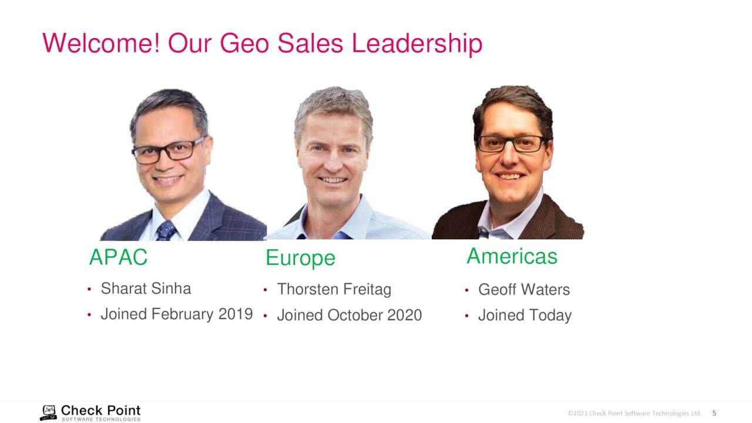Click the bullet beside Sharat Sinha

[x=89, y=289]
